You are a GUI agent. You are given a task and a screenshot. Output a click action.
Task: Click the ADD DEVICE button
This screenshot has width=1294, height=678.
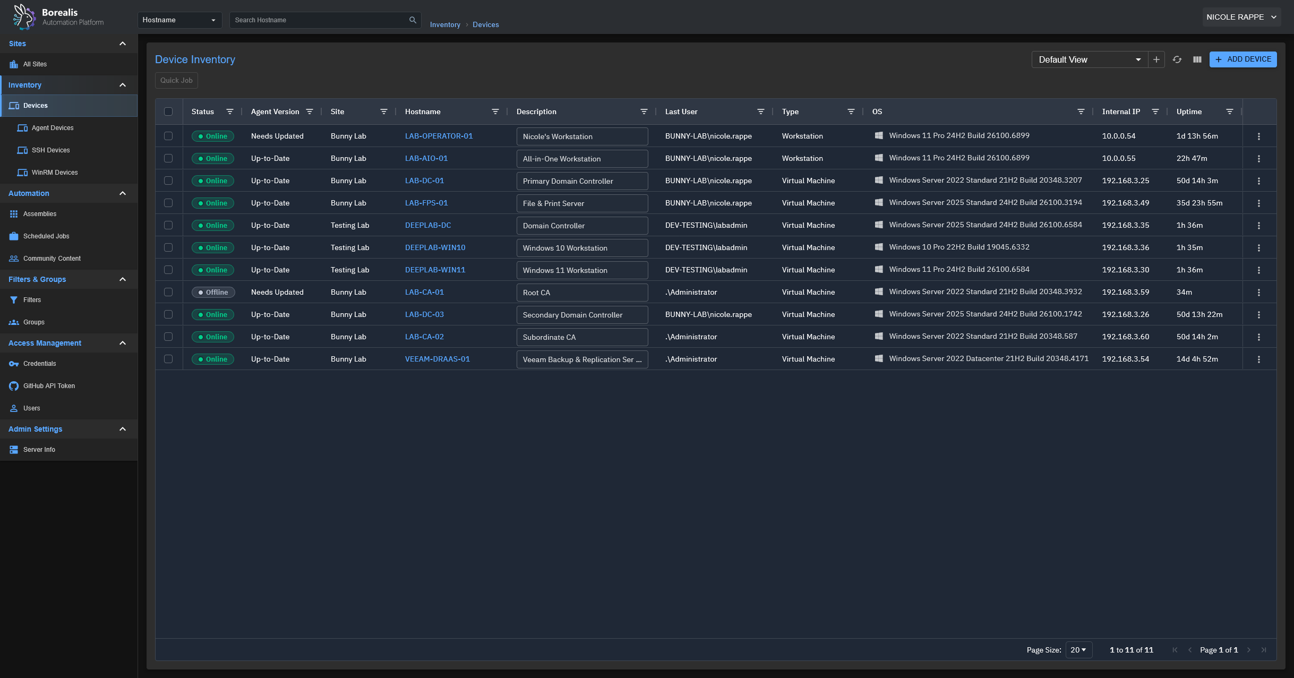(x=1242, y=59)
